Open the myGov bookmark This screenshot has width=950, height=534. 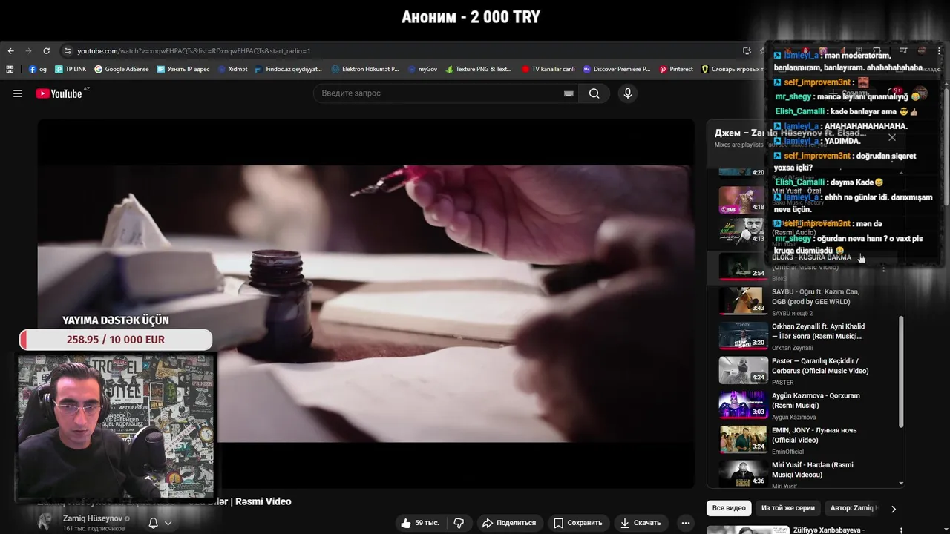[423, 69]
